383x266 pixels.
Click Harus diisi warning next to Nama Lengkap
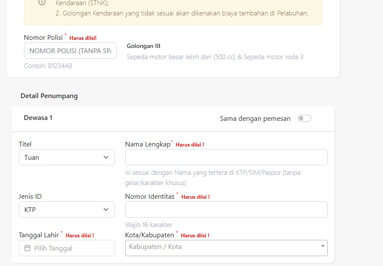click(190, 145)
